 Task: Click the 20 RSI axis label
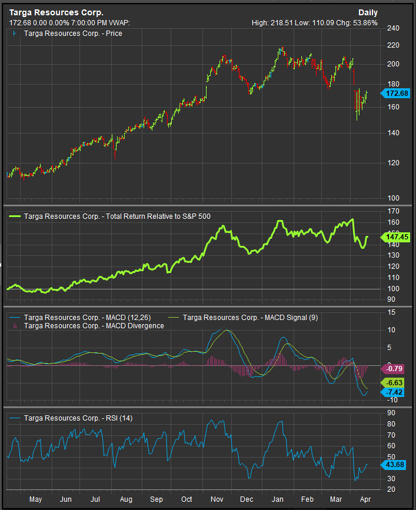click(x=391, y=489)
